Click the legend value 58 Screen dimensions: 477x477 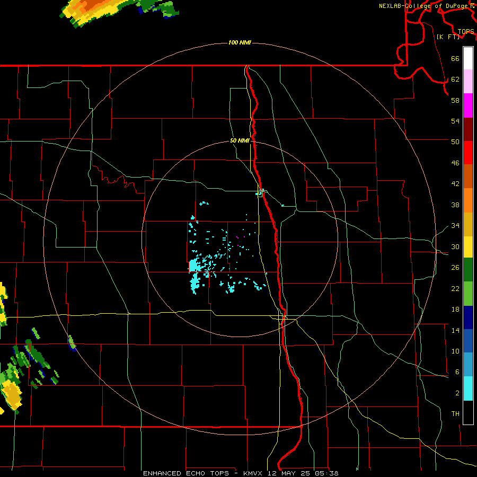[x=455, y=100]
